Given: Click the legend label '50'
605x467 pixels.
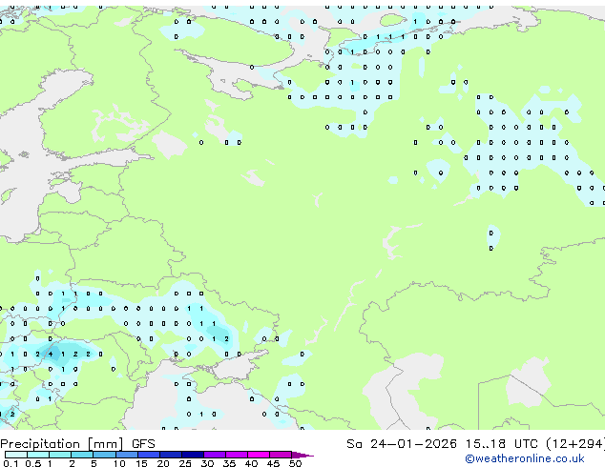Looking at the screenshot, I should point(295,463).
